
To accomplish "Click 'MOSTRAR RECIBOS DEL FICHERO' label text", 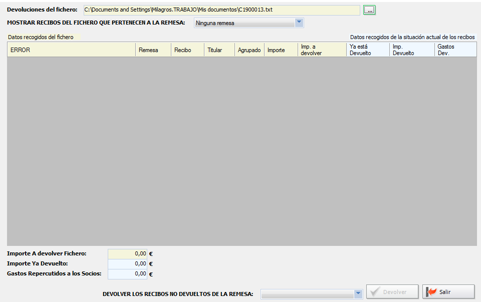I will (96, 23).
